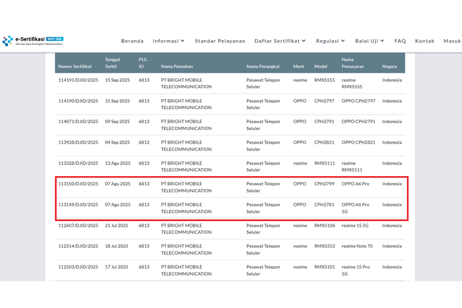462x308 pixels.
Task: Click the Merk column header
Action: pos(299,67)
